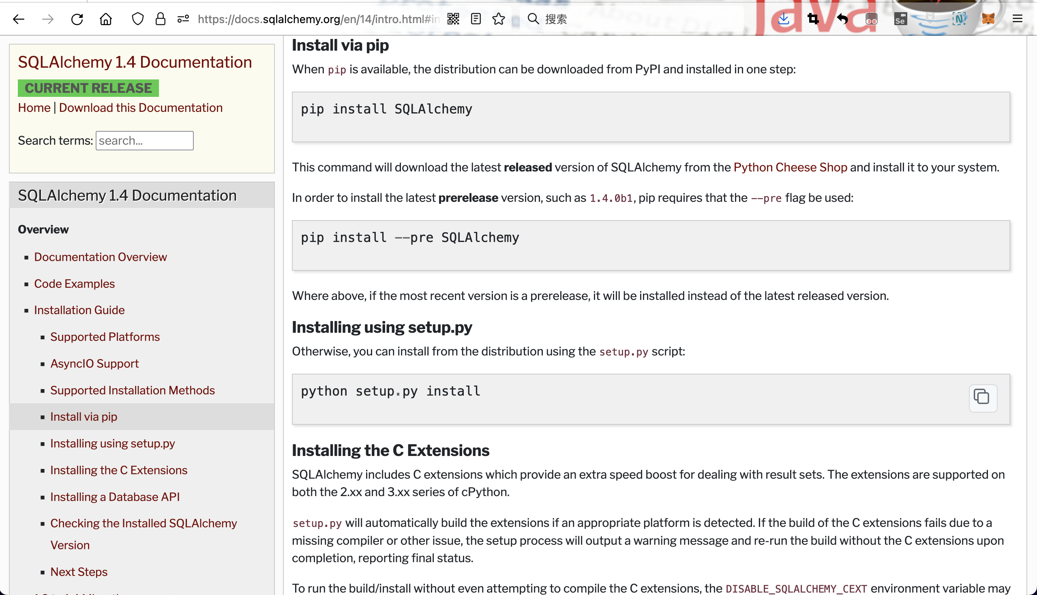
Task: Open the Documentation Overview sidebar item
Action: coord(101,257)
